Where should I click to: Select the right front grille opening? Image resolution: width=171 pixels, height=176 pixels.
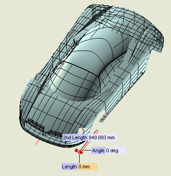(56, 133)
